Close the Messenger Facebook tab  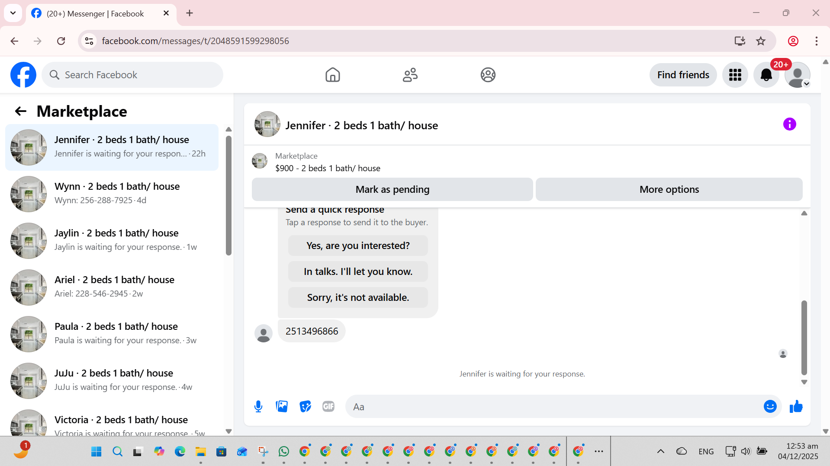[x=166, y=13]
